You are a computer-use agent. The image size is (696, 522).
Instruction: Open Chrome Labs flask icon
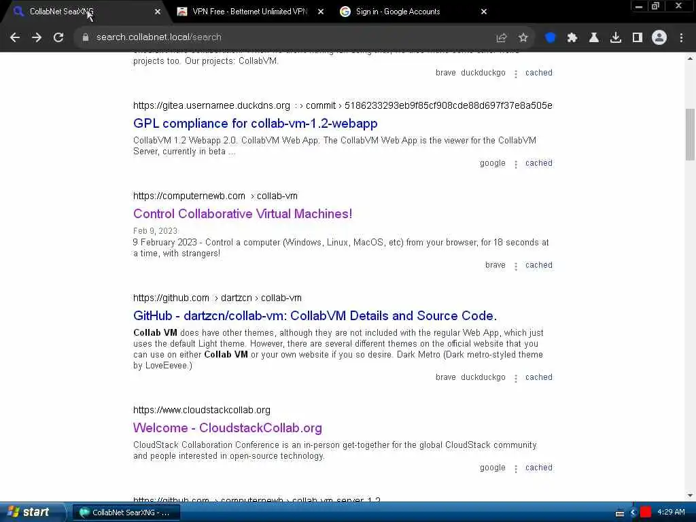[x=594, y=38]
